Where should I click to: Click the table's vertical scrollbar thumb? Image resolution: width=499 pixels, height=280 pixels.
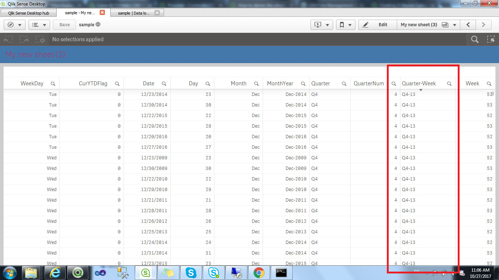(493, 94)
